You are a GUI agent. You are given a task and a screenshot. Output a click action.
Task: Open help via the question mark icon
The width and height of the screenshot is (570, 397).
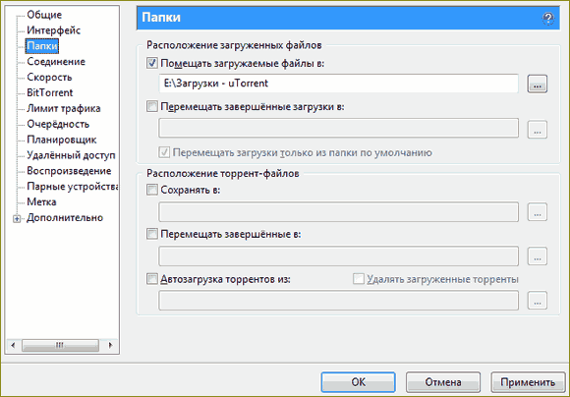[x=547, y=18]
